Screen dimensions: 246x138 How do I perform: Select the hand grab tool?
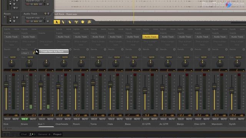83,22
